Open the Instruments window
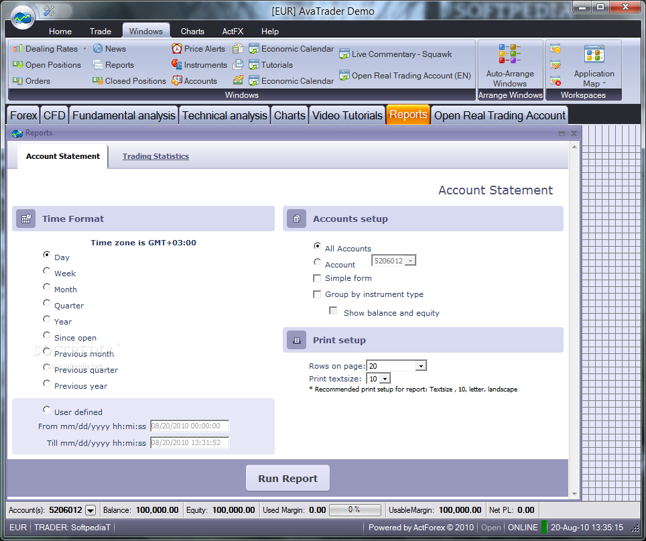This screenshot has width=646, height=541. pyautogui.click(x=199, y=64)
